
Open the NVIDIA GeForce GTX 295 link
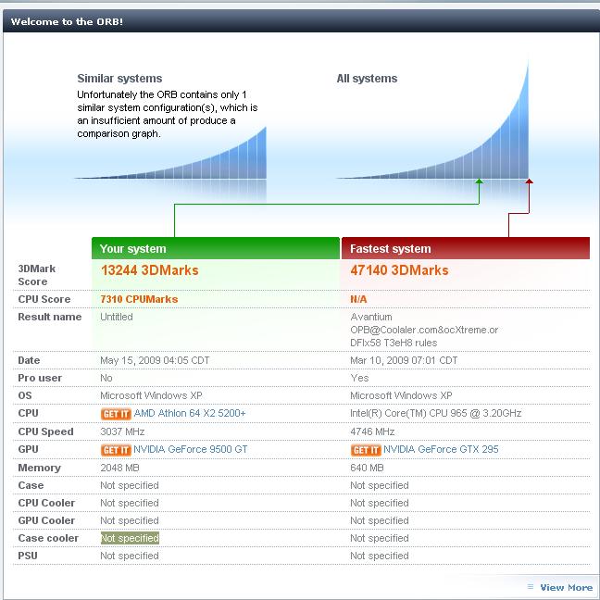pyautogui.click(x=441, y=449)
